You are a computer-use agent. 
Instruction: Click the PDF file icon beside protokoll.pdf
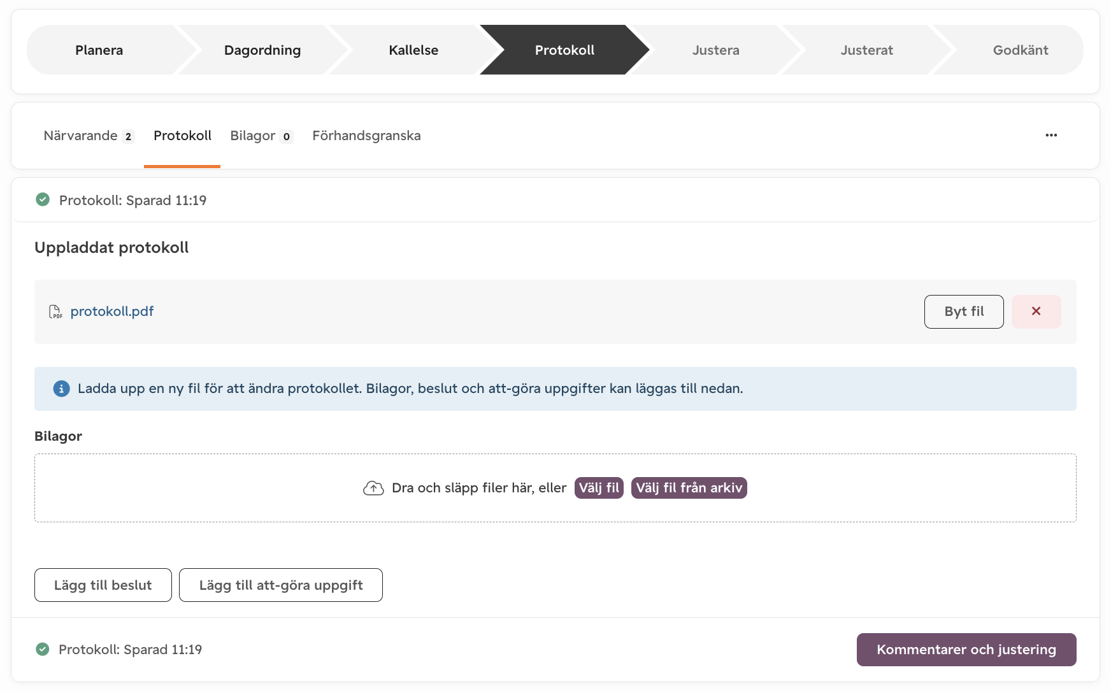pos(55,311)
